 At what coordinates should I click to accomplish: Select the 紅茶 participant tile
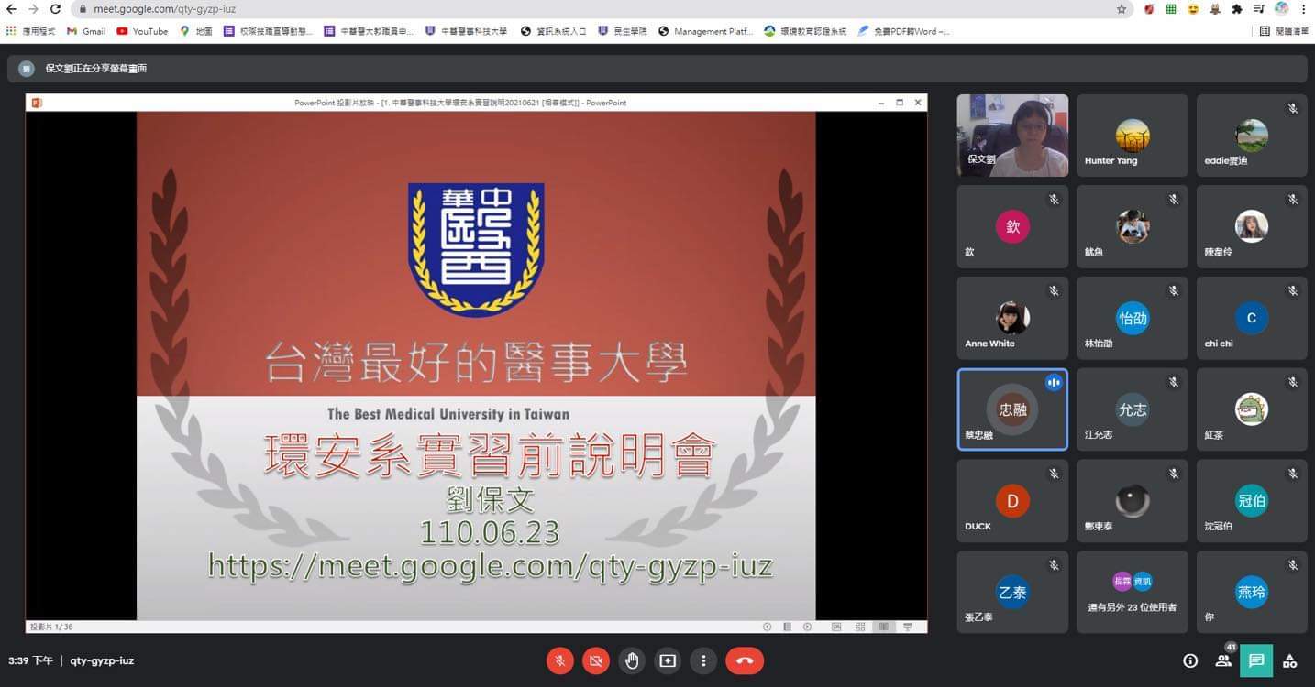pyautogui.click(x=1252, y=409)
